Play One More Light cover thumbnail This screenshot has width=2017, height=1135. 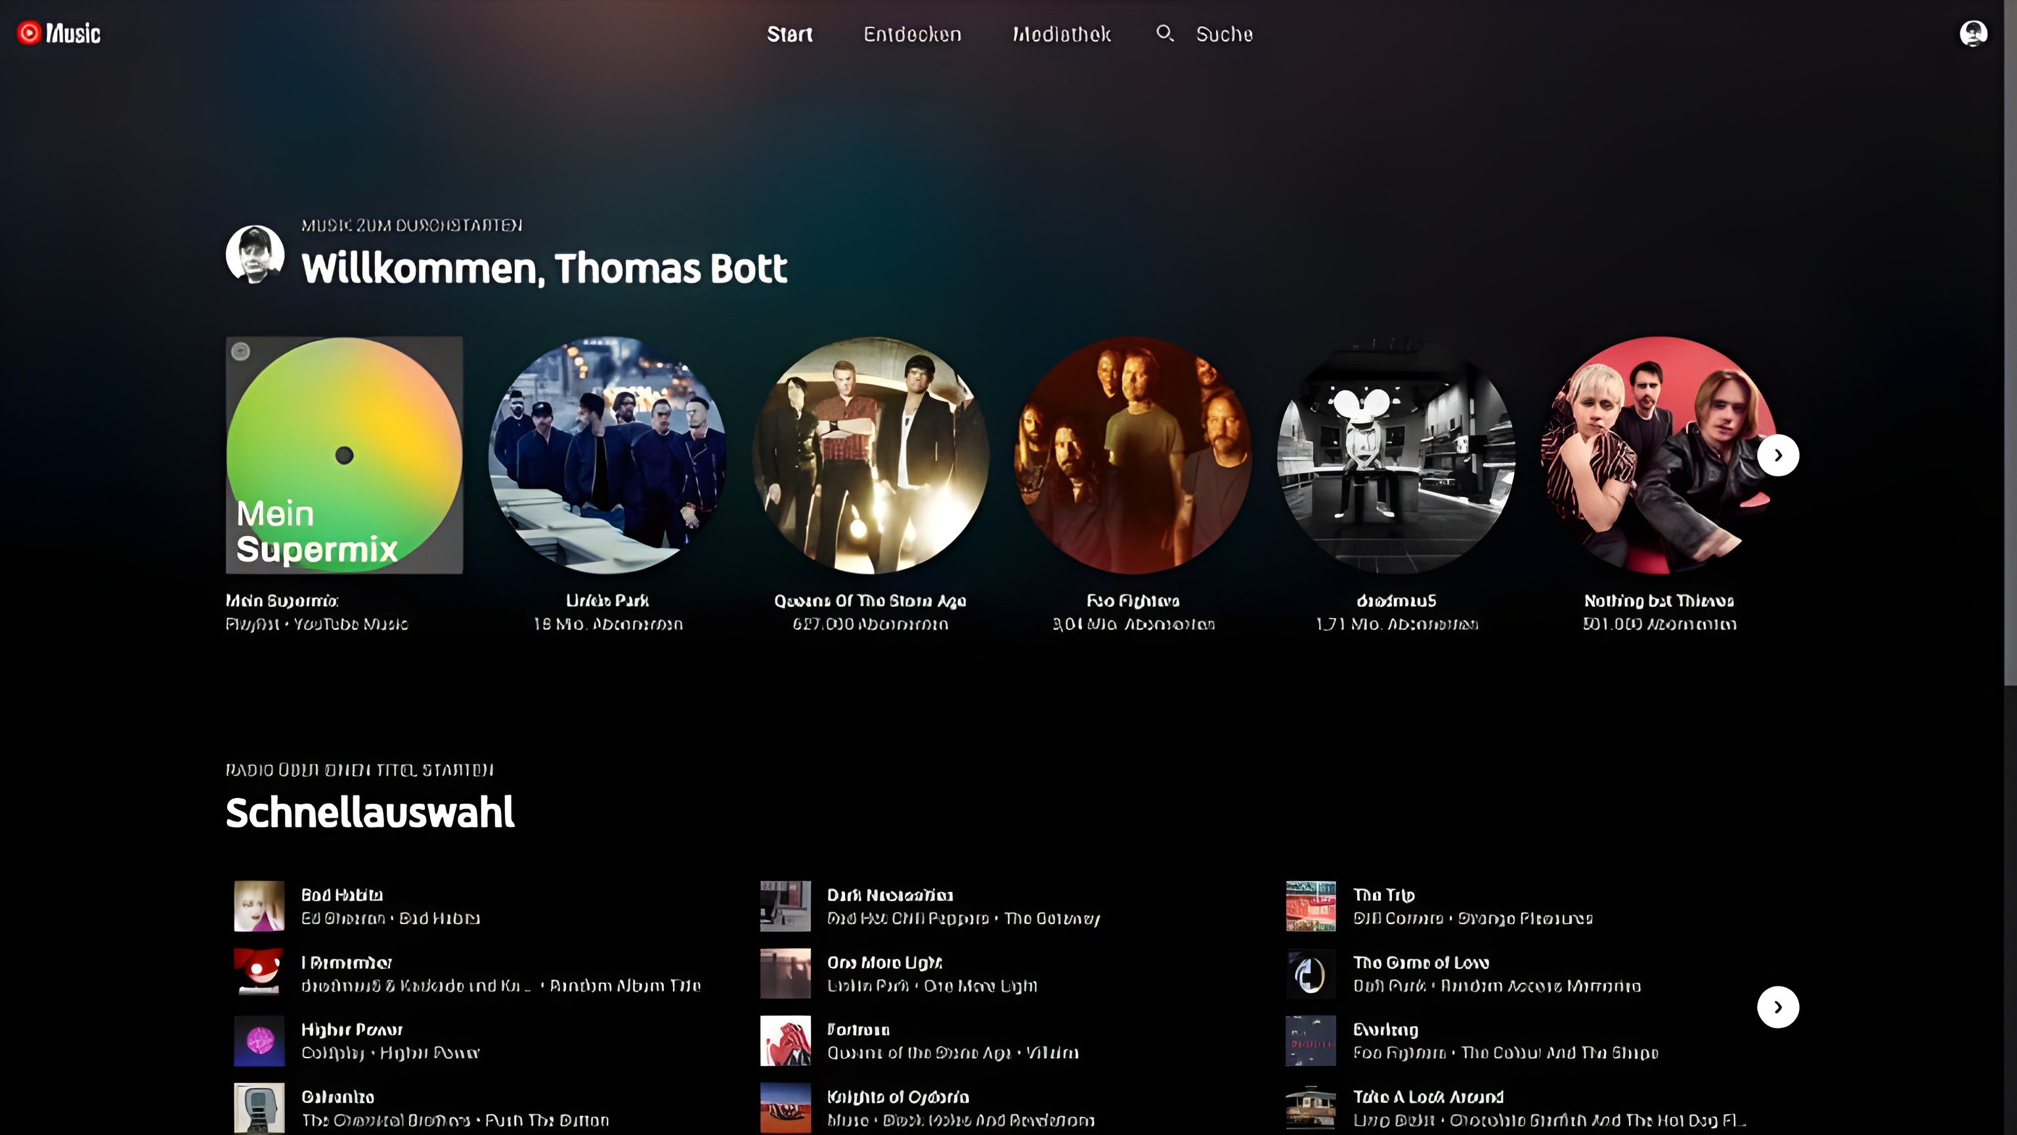tap(785, 973)
